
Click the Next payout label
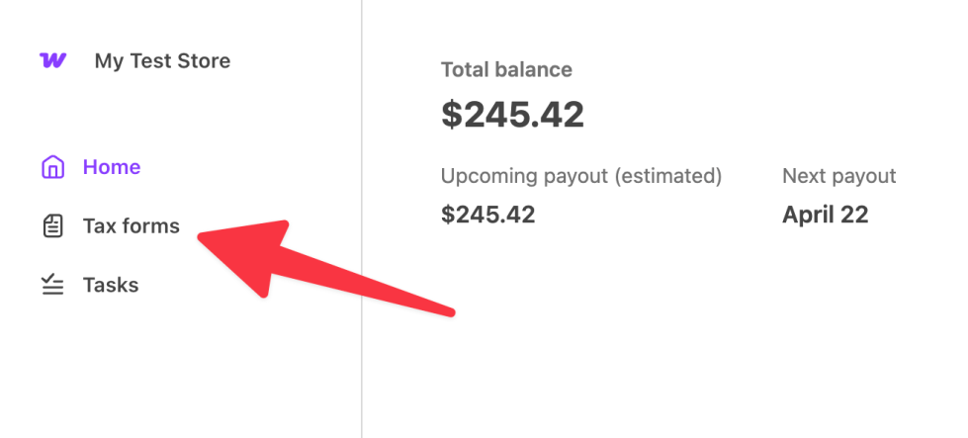(838, 176)
